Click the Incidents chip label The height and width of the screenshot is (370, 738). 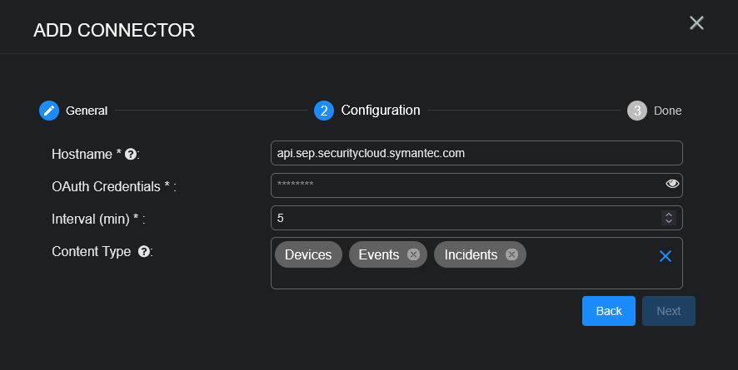[x=471, y=255]
